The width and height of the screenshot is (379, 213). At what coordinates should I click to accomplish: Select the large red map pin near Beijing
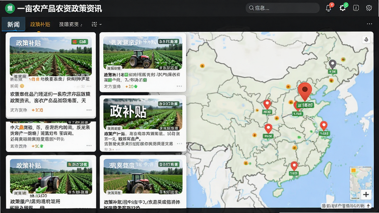click(305, 92)
